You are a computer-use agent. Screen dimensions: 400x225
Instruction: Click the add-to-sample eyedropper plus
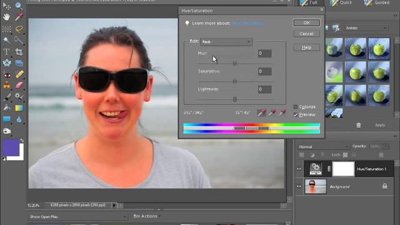point(272,112)
